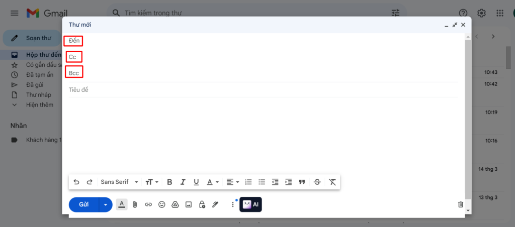Click the Tiêu đề subject field
515x227 pixels.
click(x=263, y=89)
